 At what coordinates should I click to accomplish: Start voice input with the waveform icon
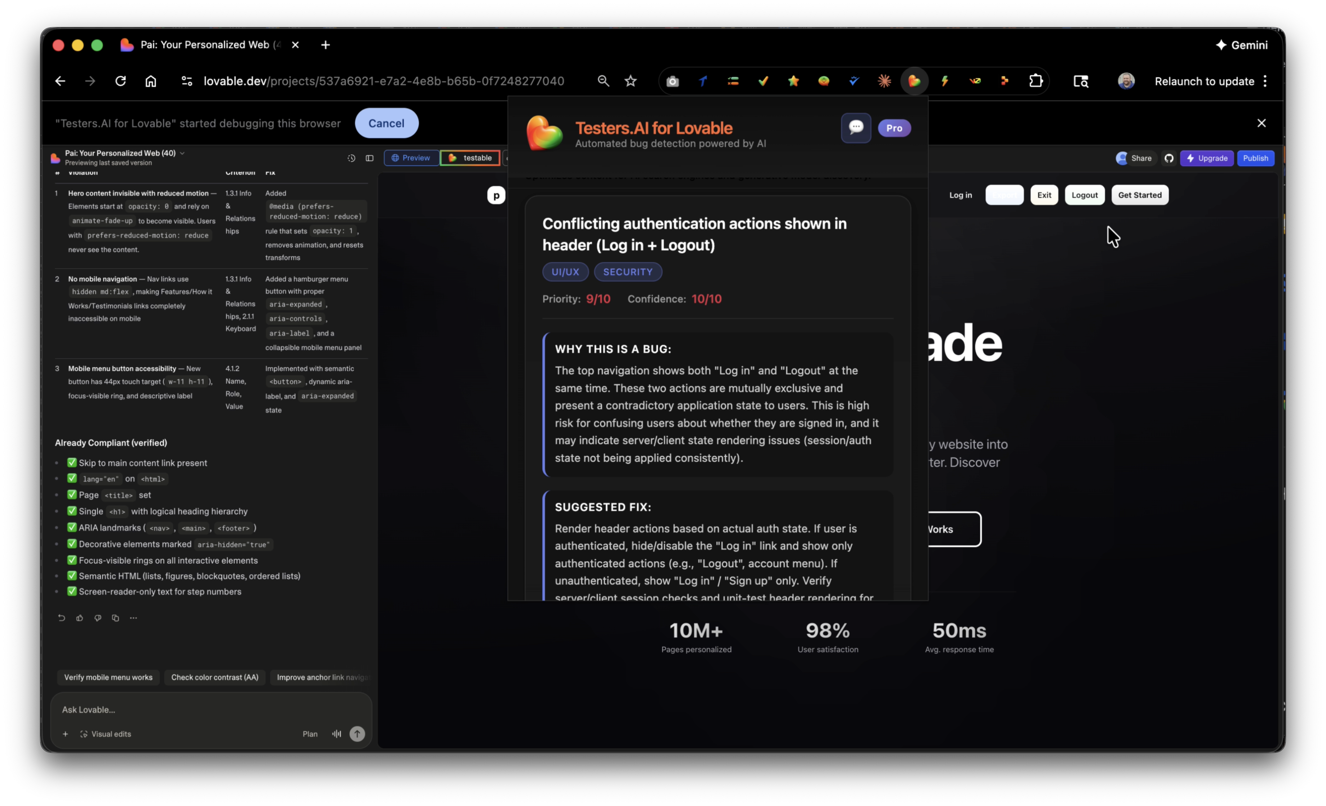pyautogui.click(x=336, y=734)
